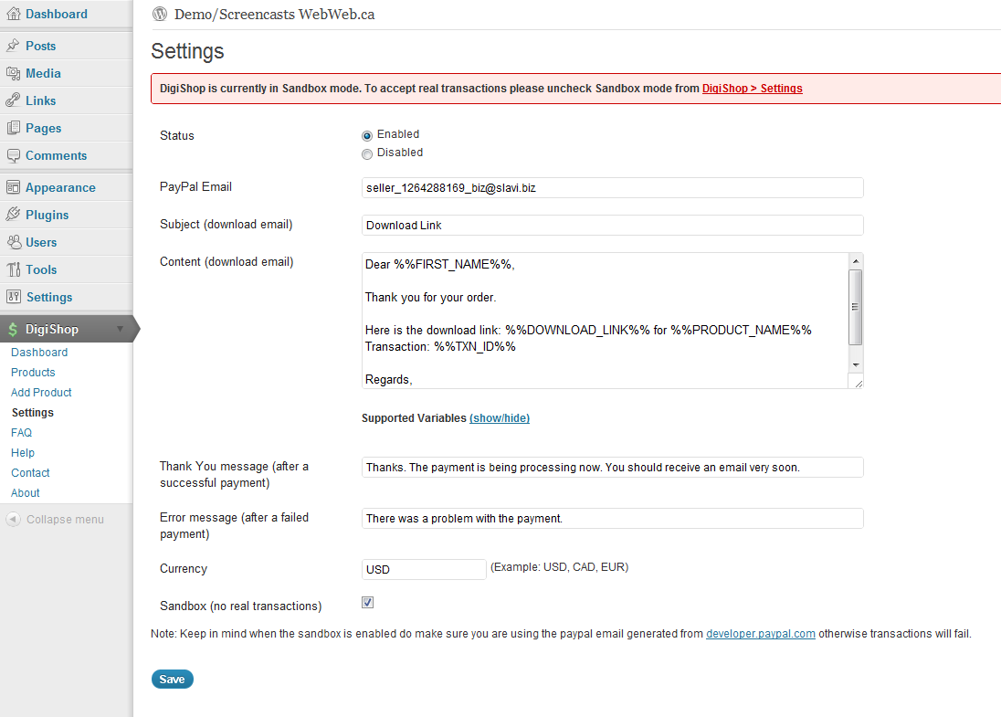Click Collapse menu text
The image size is (1001, 717).
[x=65, y=520]
